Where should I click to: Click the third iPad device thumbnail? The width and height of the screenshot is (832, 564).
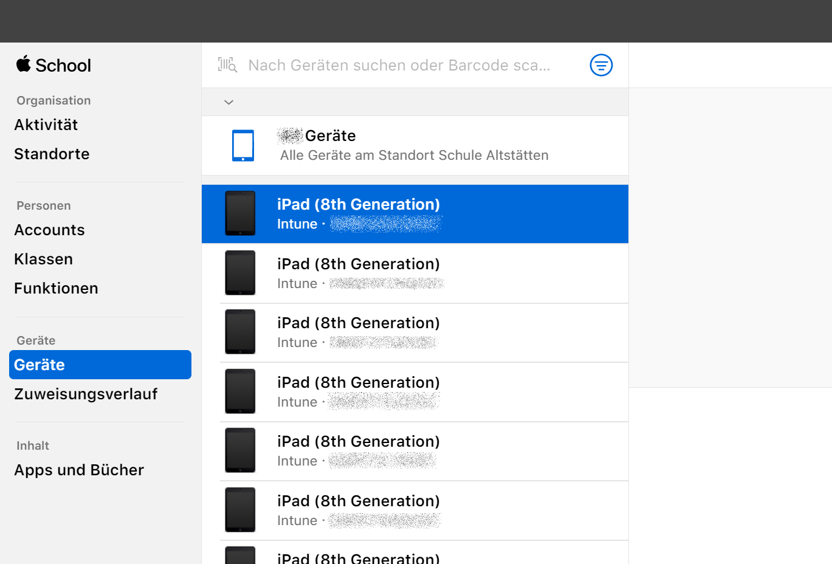[240, 332]
